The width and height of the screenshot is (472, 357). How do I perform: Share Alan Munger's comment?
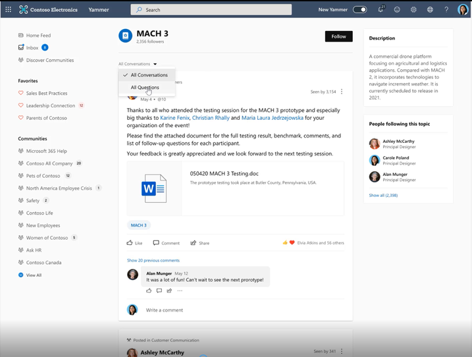169,290
